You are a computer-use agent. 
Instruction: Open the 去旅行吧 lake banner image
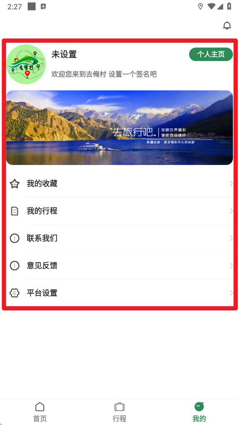[x=119, y=127]
